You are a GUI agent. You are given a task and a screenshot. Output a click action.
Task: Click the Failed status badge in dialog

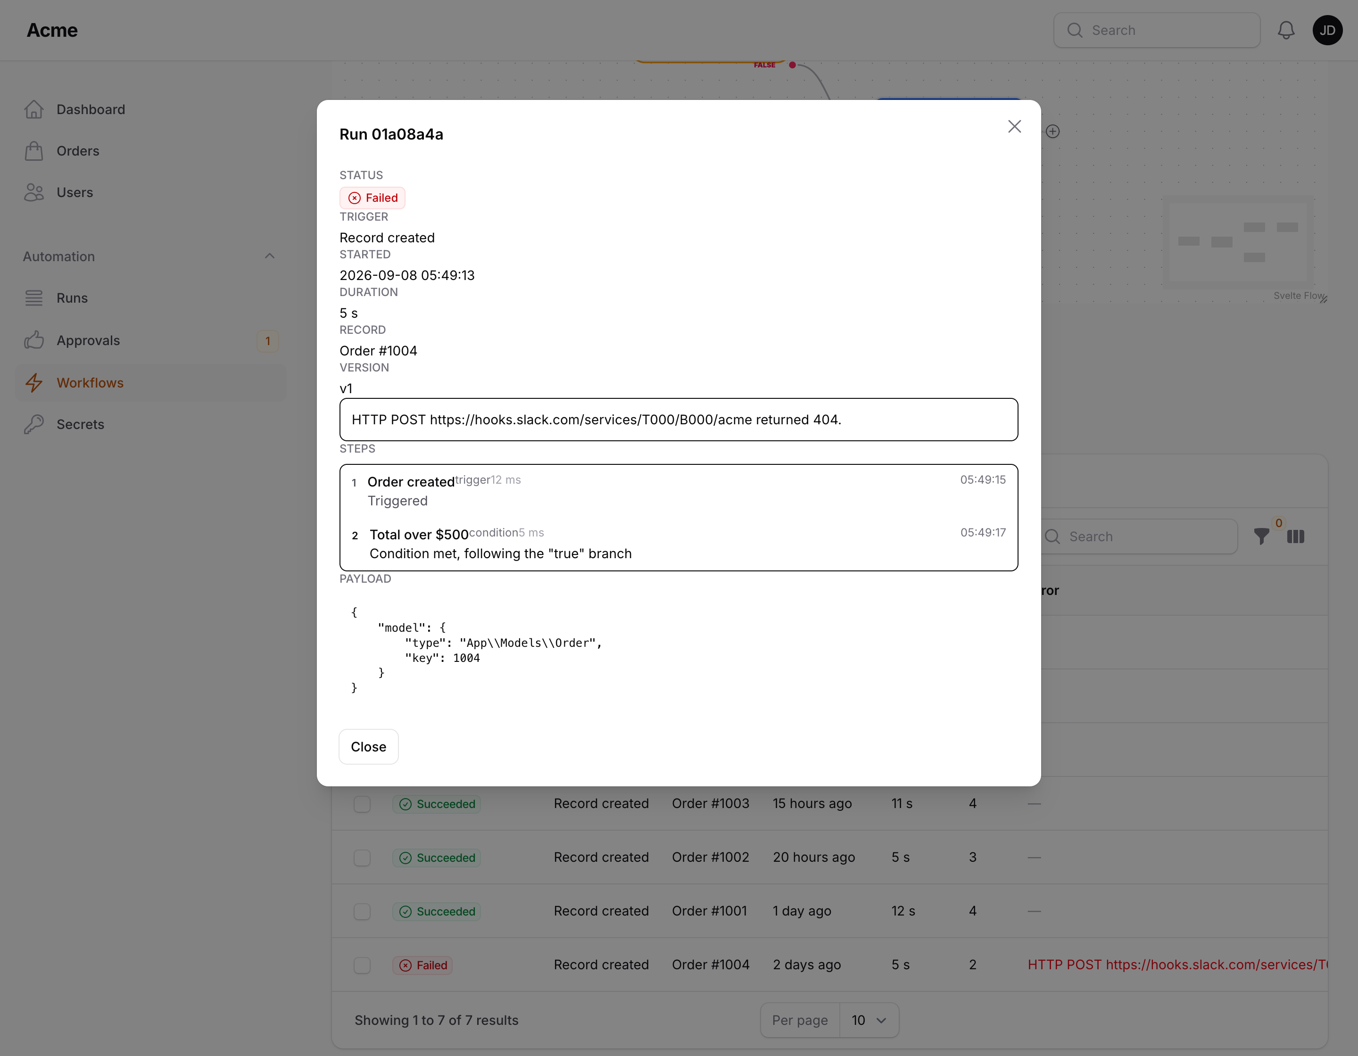(373, 198)
